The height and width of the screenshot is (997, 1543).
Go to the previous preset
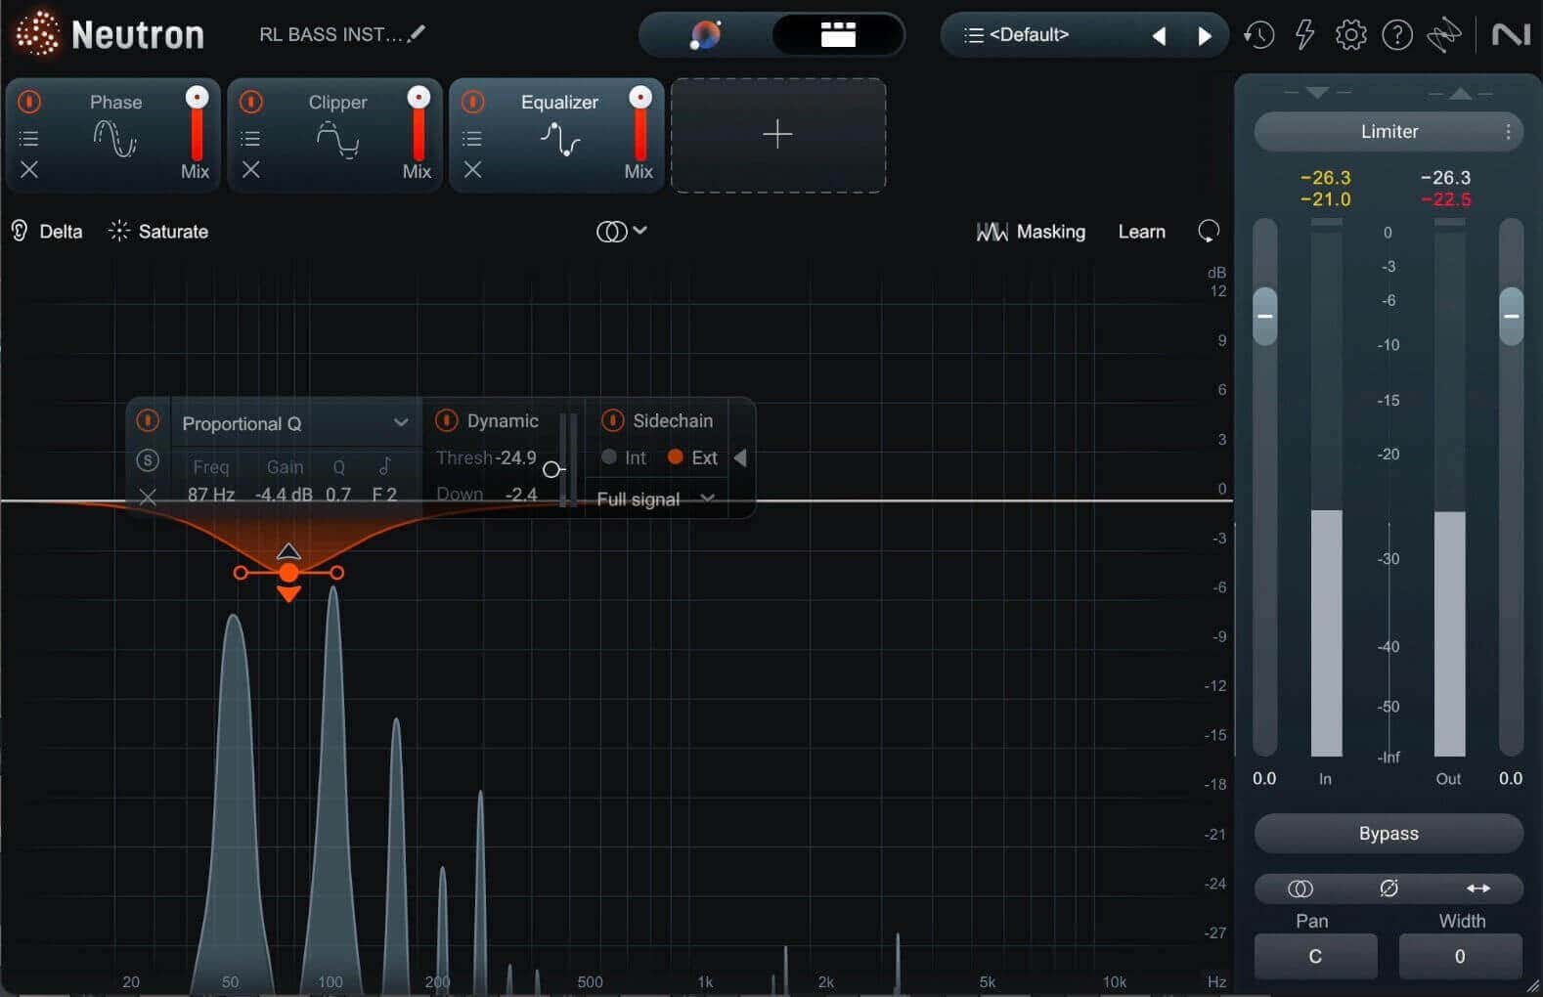tap(1159, 36)
